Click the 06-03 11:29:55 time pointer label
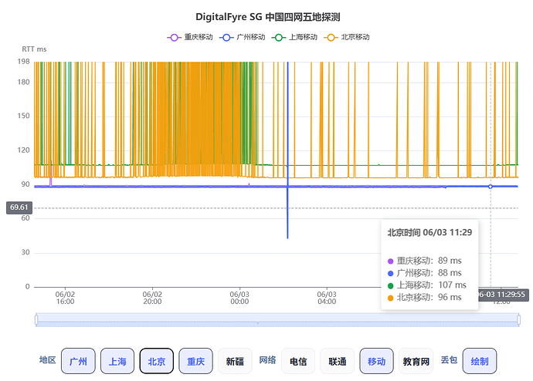Viewport: 533px width, 381px height. [x=502, y=295]
